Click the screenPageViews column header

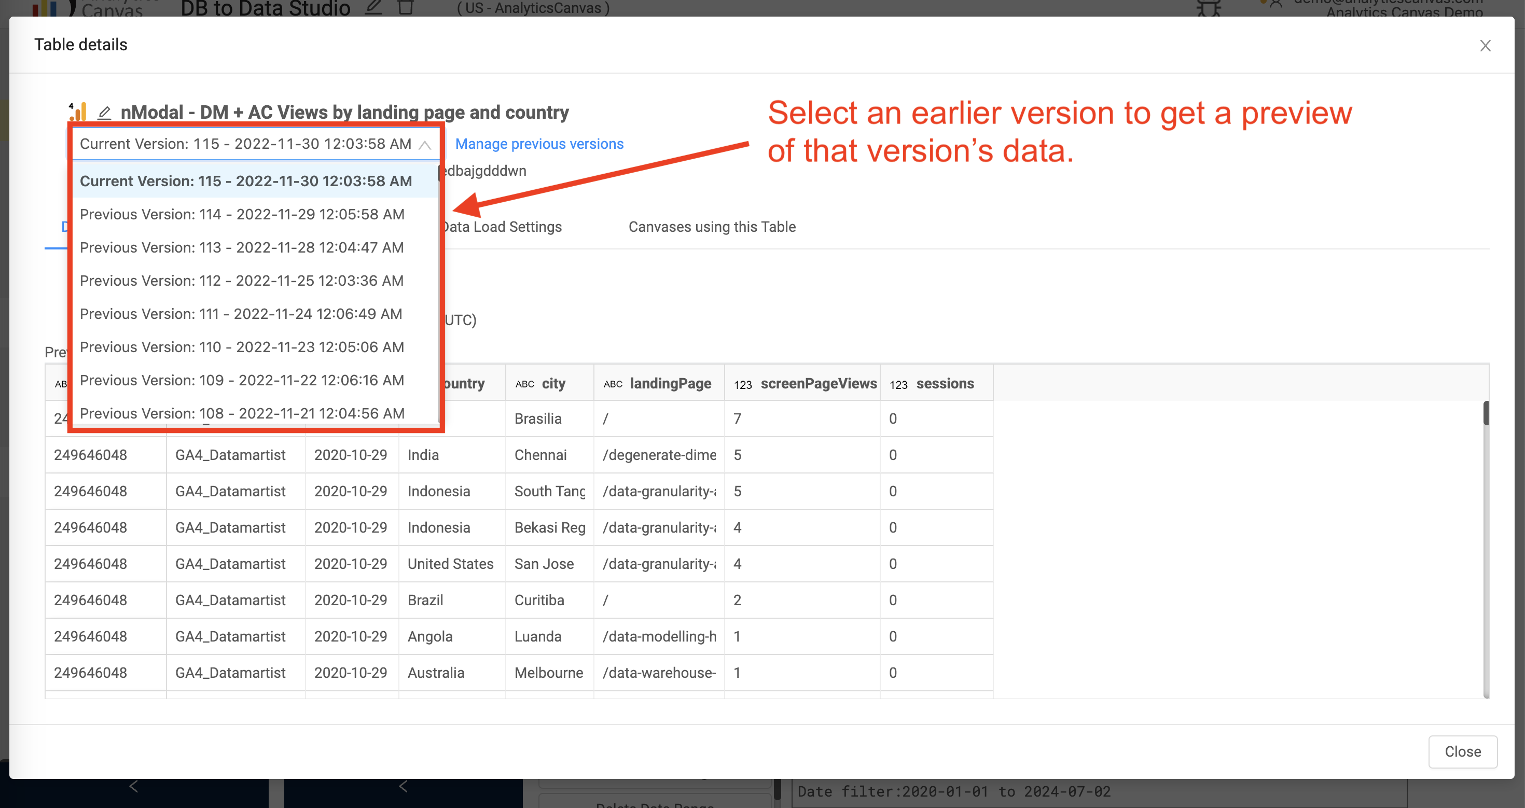pos(802,384)
